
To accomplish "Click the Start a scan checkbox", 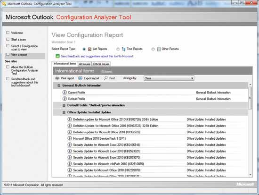I will click(8, 39).
